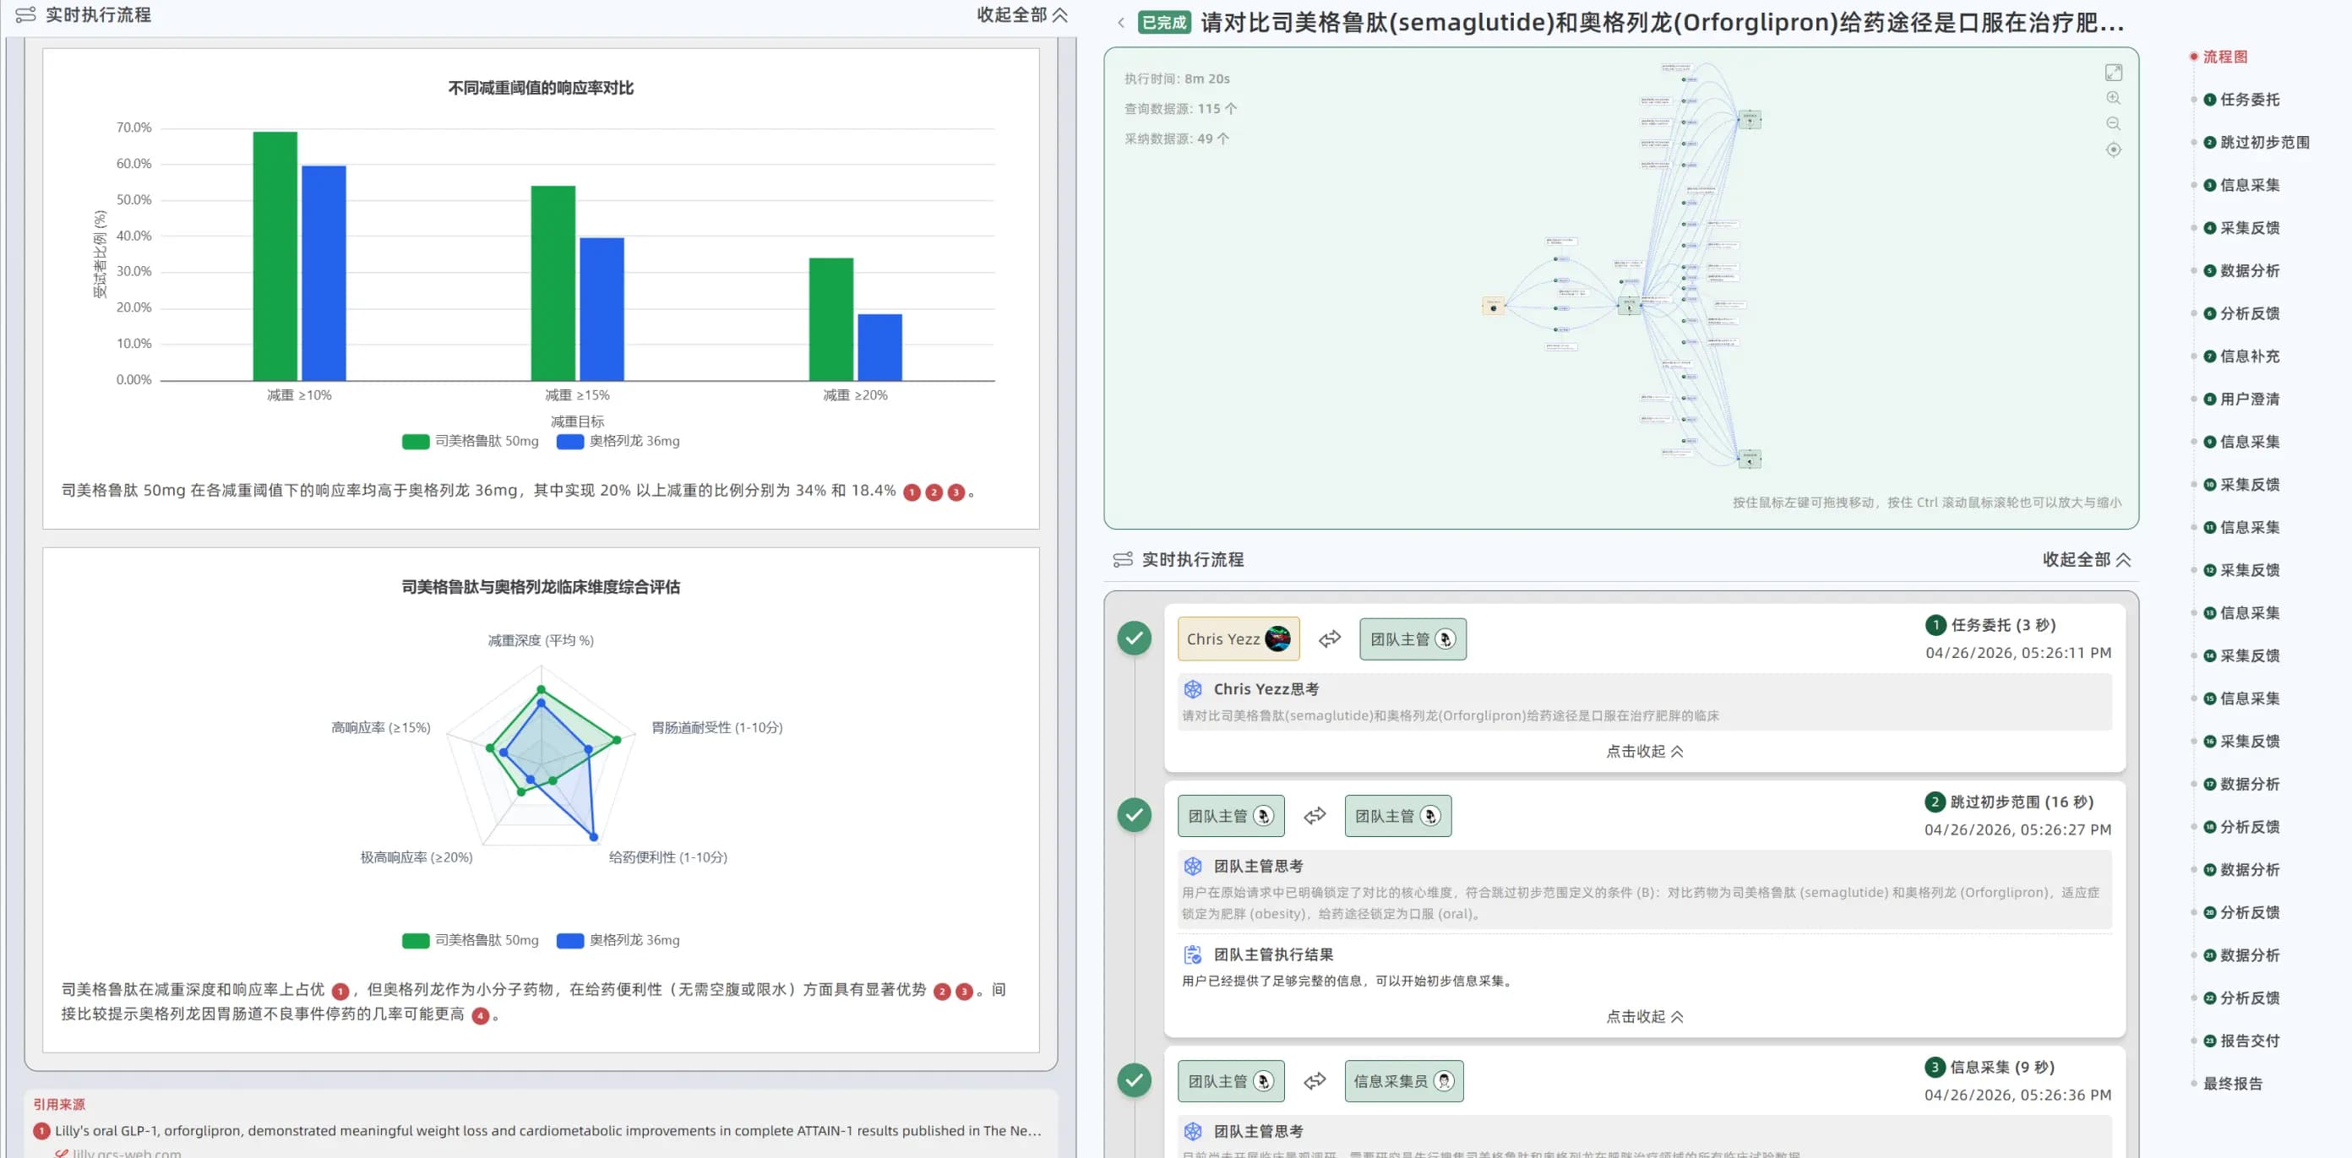2352x1158 pixels.
Task: Click the 给药便利性 (1-10分) radar axis label
Action: point(667,858)
